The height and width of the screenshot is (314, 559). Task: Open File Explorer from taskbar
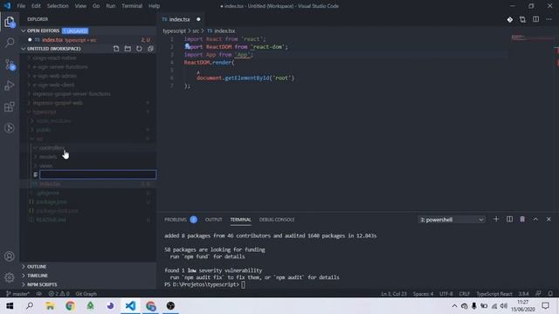tap(50, 306)
